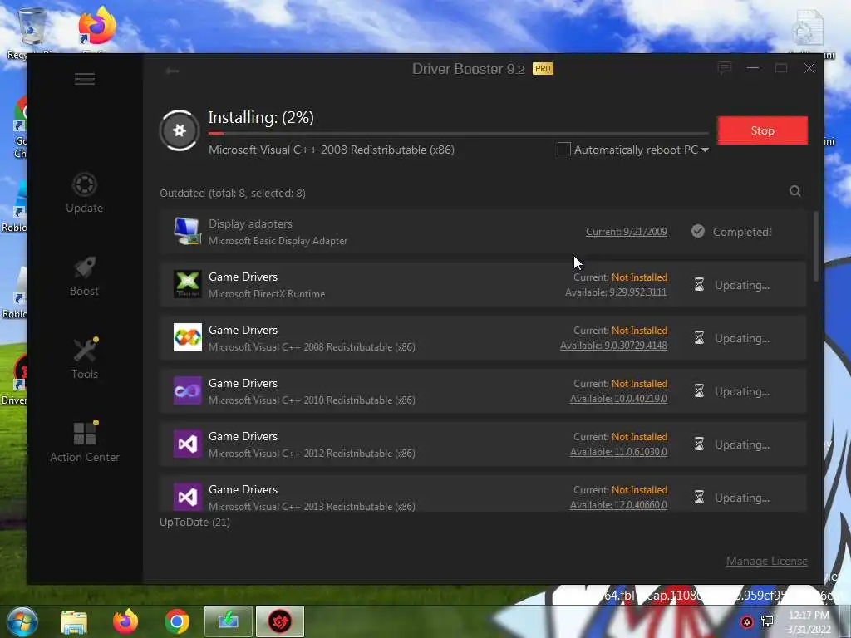Screen dimensions: 851x638
Task: Click the Installing: (2%) status text
Action: pyautogui.click(x=261, y=118)
